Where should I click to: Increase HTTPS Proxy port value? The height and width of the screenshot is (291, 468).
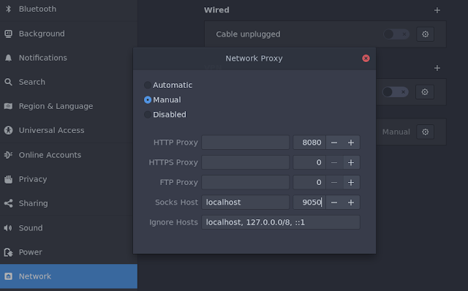(351, 162)
